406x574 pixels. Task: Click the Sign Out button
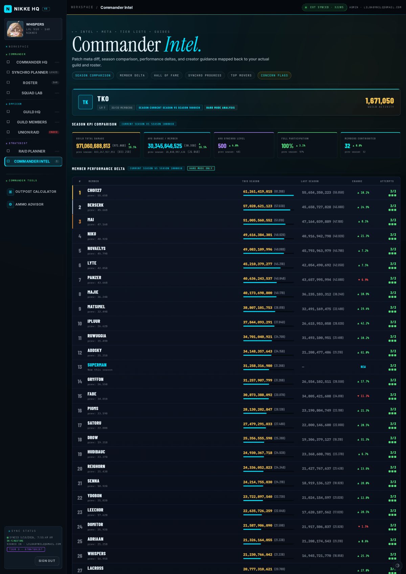pos(47,561)
